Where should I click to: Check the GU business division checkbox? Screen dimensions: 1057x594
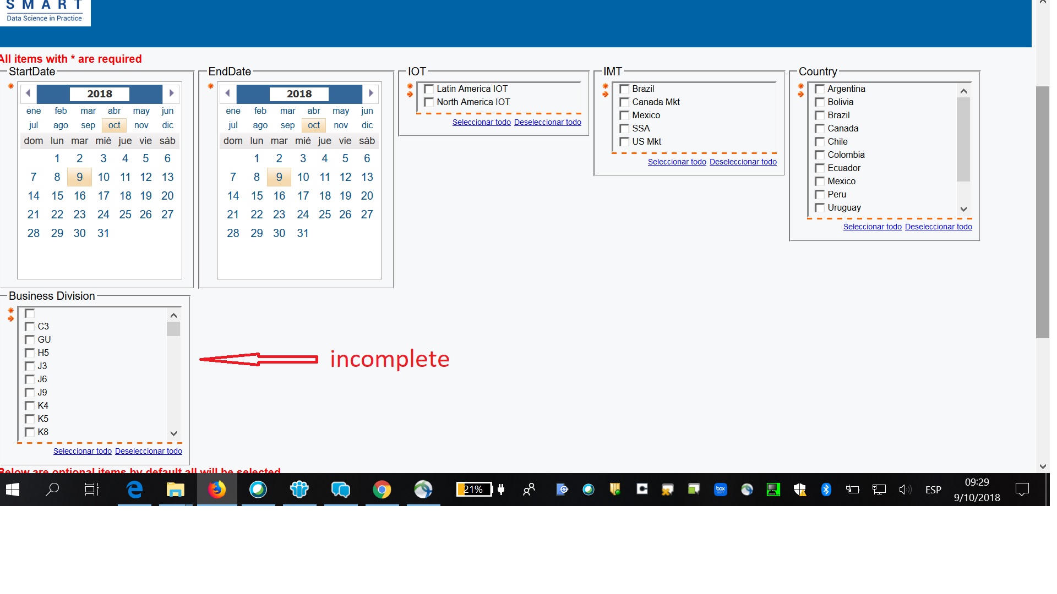(x=30, y=340)
